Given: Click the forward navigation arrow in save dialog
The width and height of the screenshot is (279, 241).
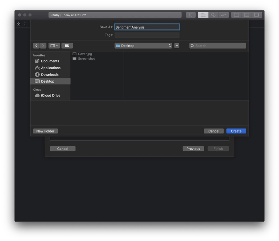Looking at the screenshot, I should coord(43,46).
